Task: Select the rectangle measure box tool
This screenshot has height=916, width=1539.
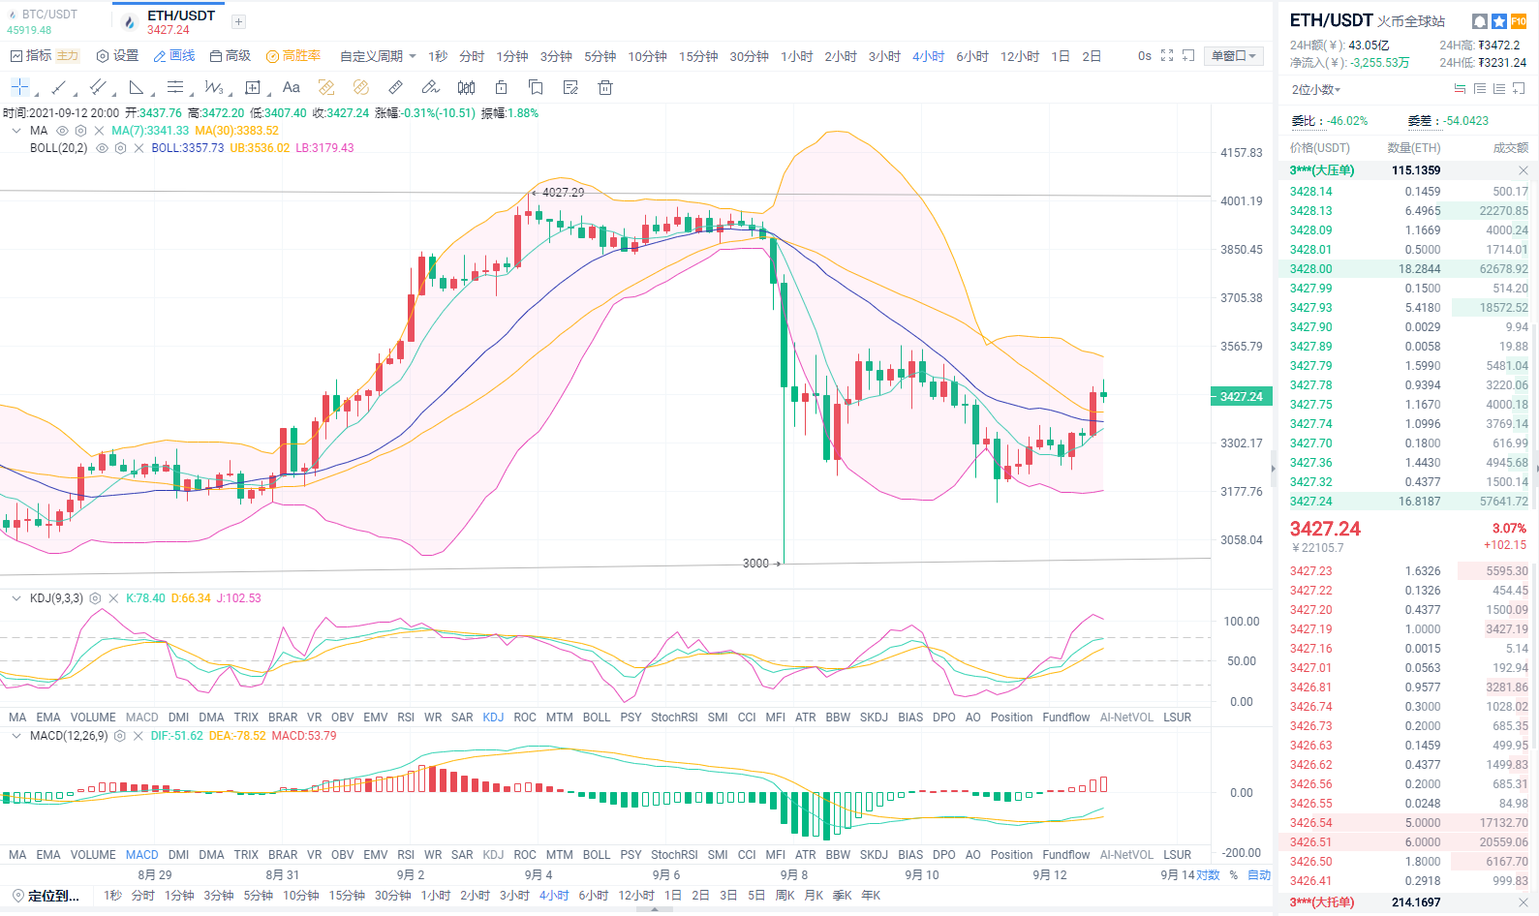Action: point(253,87)
